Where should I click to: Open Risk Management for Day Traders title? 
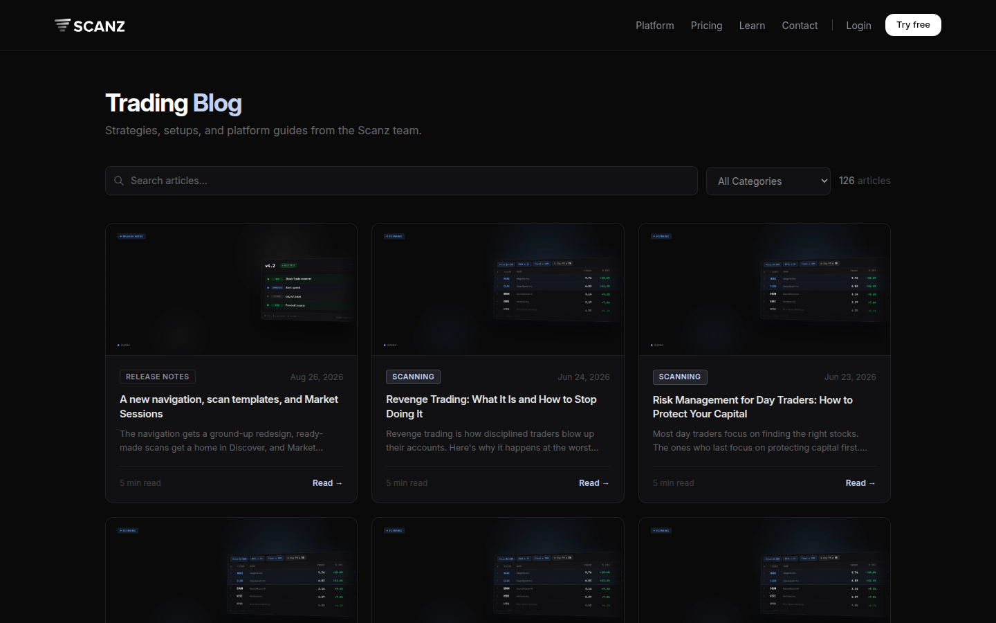coord(753,407)
